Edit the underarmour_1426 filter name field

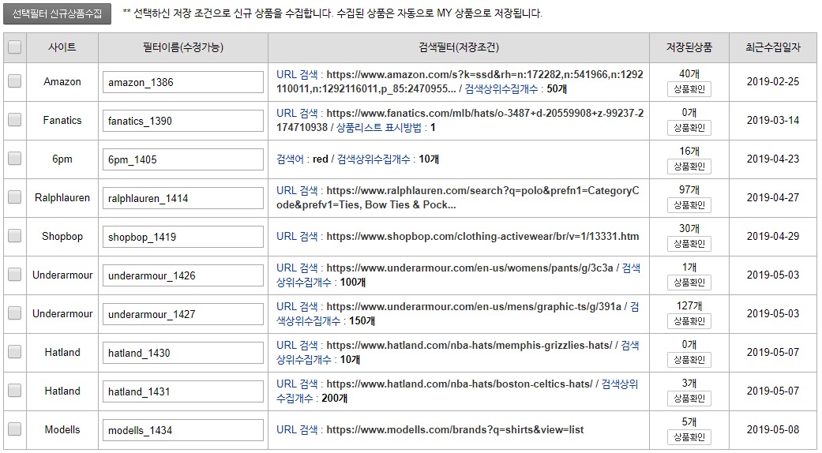click(183, 275)
